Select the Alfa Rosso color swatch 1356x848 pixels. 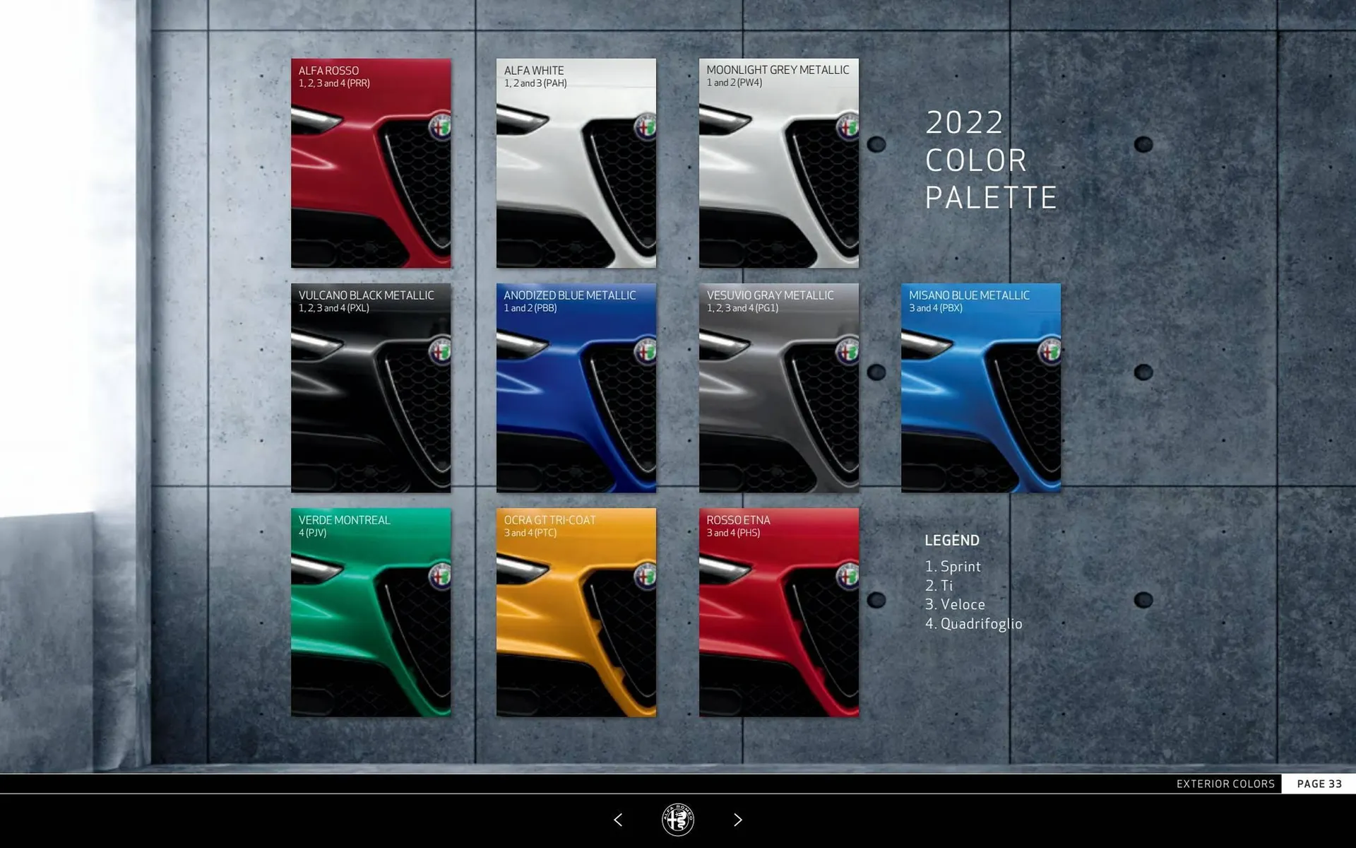tap(371, 163)
